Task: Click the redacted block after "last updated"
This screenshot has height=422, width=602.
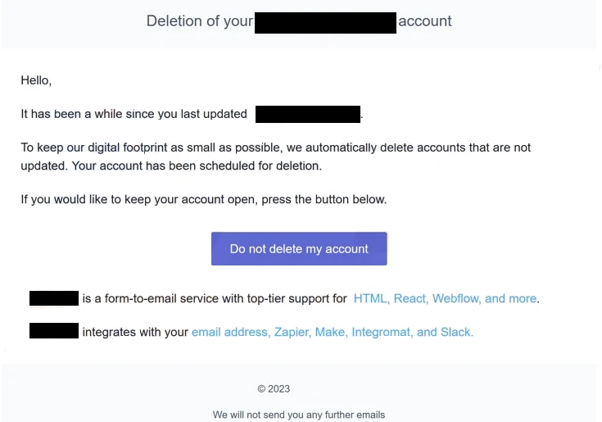Action: tap(308, 114)
